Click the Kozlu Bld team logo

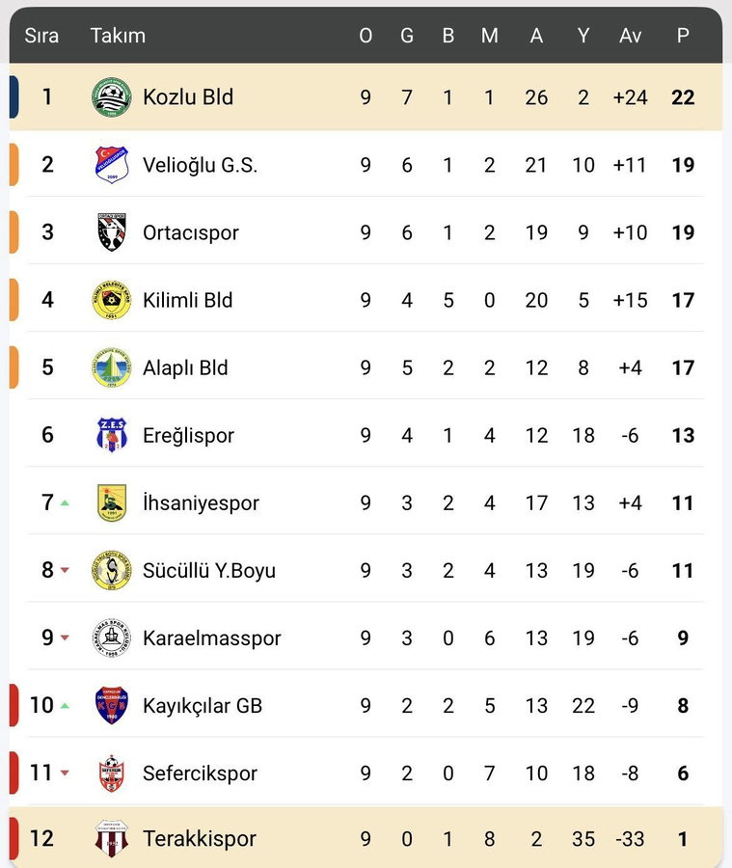(x=111, y=97)
